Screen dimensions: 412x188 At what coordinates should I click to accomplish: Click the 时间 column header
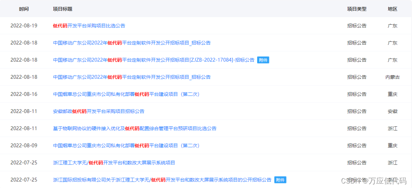[24, 9]
